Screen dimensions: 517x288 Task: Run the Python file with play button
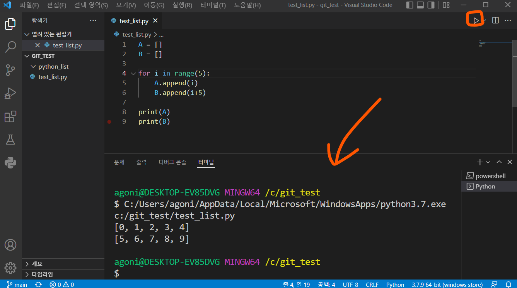pyautogui.click(x=476, y=20)
